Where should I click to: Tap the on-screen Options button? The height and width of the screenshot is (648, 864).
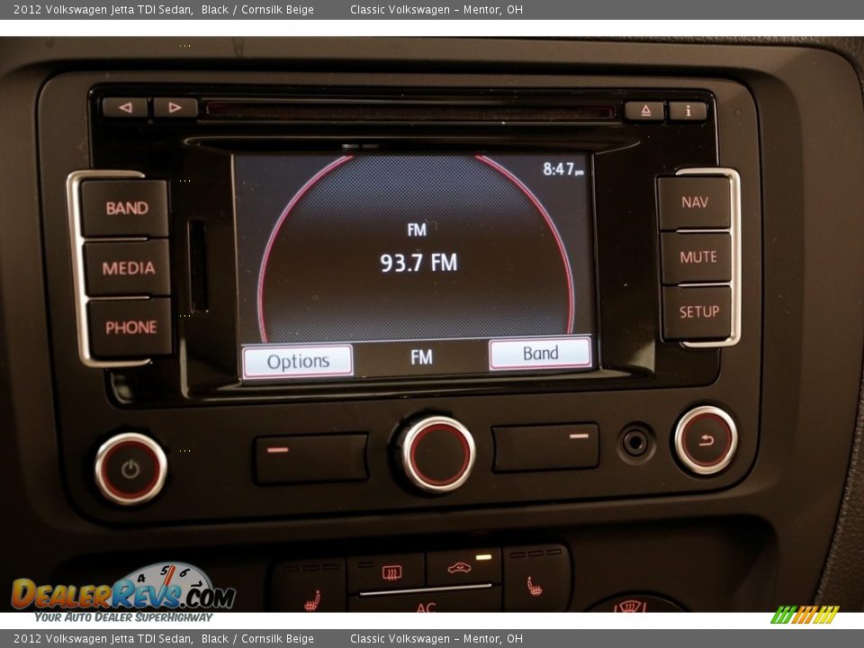[x=298, y=361]
